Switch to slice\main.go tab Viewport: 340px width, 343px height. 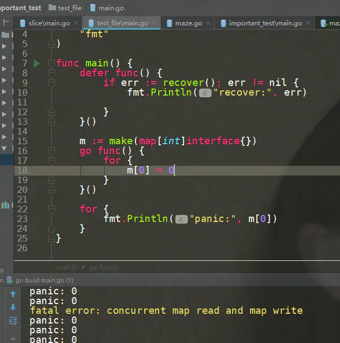(x=49, y=23)
